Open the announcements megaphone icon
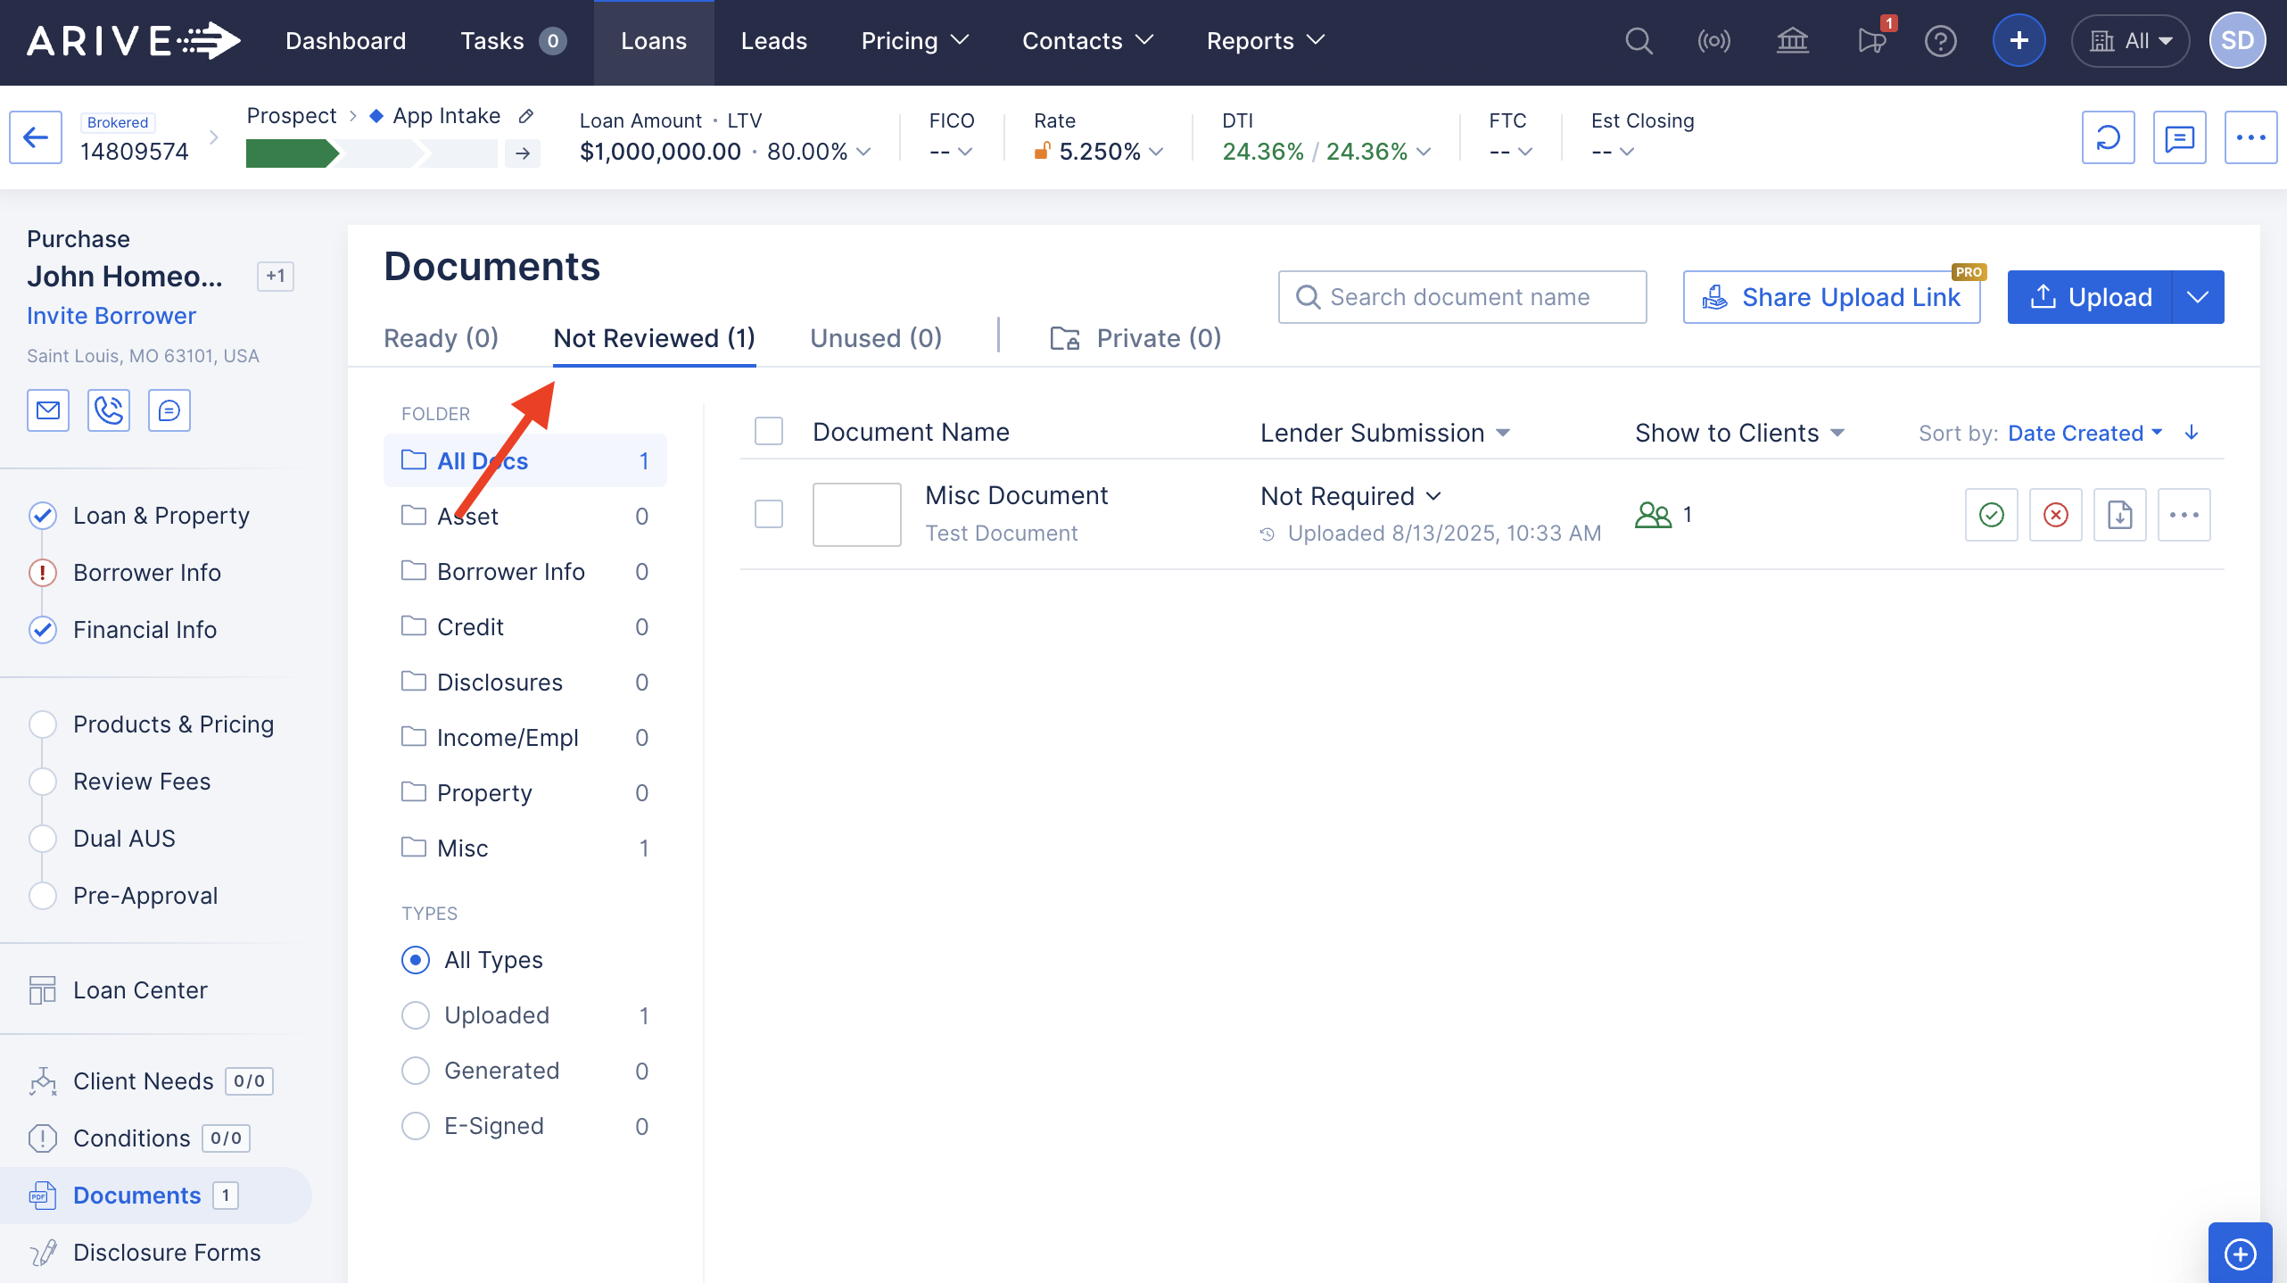Viewport: 2287px width, 1283px height. pyautogui.click(x=1871, y=41)
